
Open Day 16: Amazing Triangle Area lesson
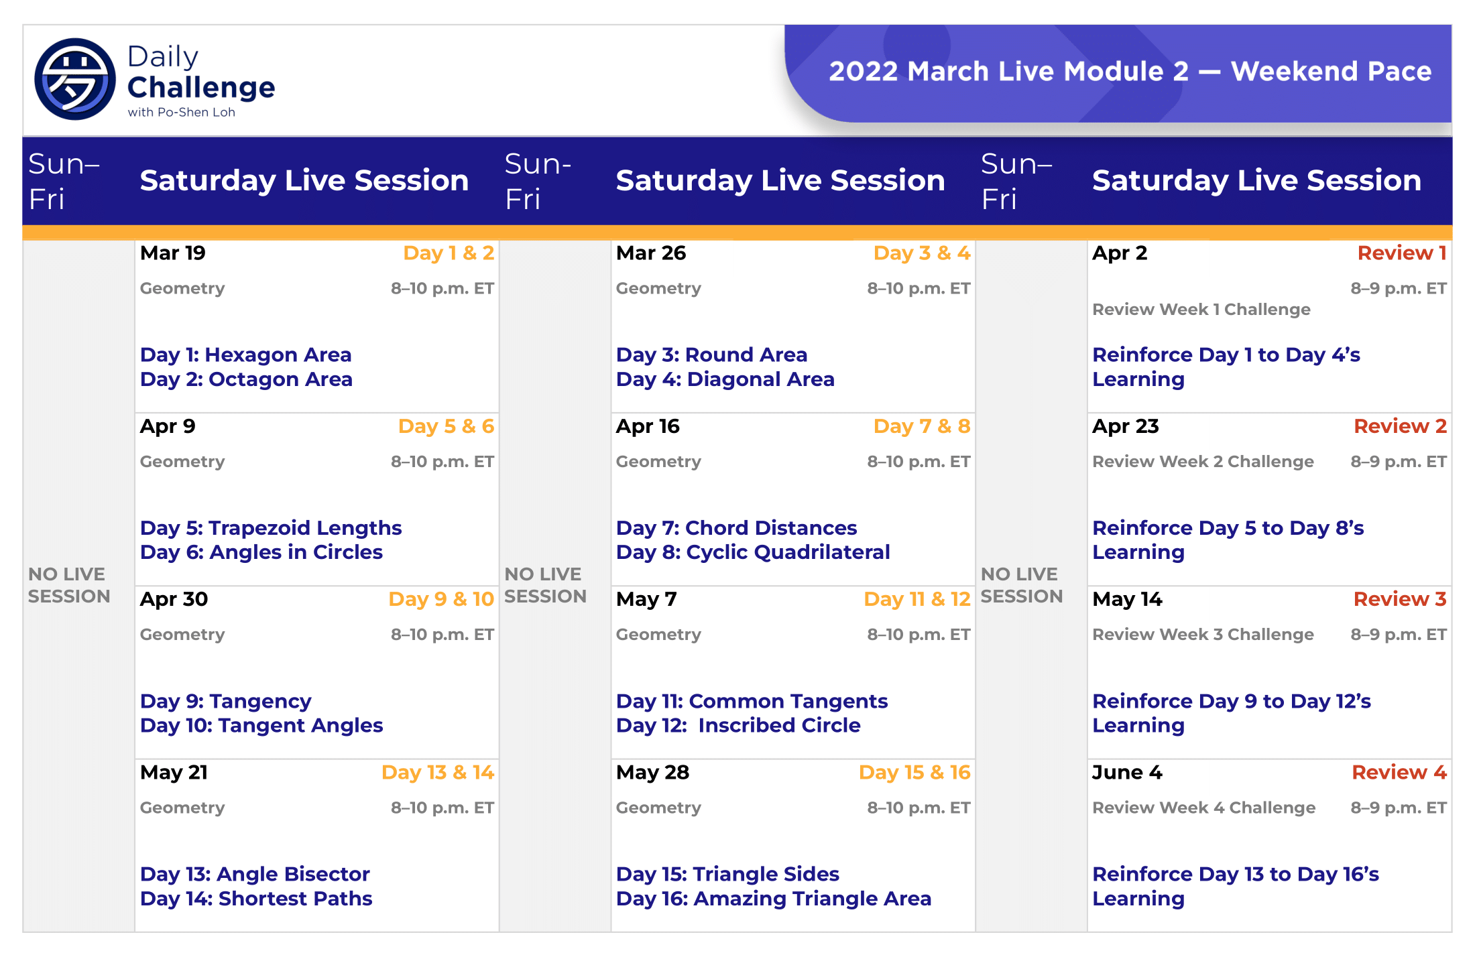coord(774,899)
